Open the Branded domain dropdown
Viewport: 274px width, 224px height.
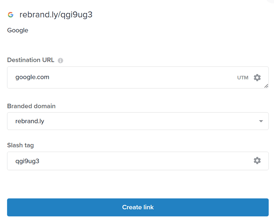138,121
